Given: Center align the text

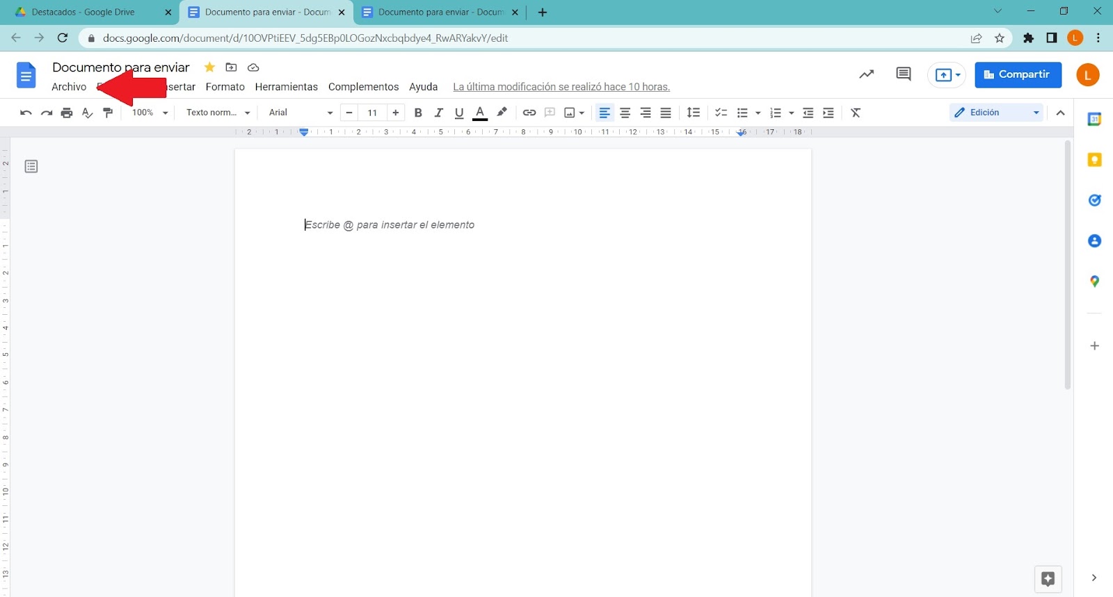Looking at the screenshot, I should [x=625, y=113].
